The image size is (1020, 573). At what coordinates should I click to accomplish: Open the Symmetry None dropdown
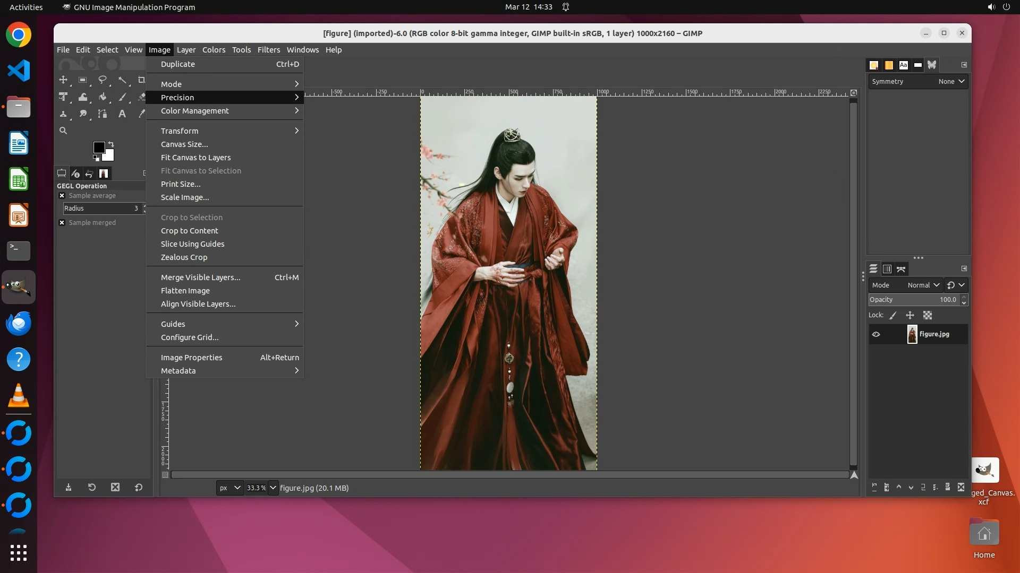951,82
